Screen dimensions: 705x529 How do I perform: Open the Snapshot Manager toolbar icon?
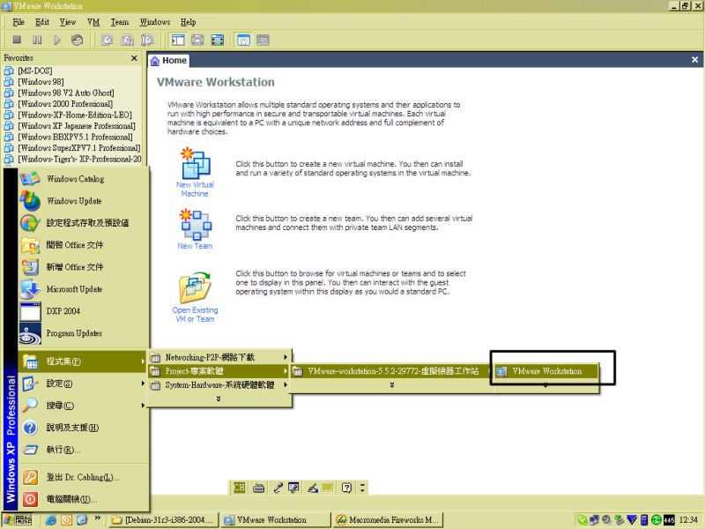[x=147, y=40]
